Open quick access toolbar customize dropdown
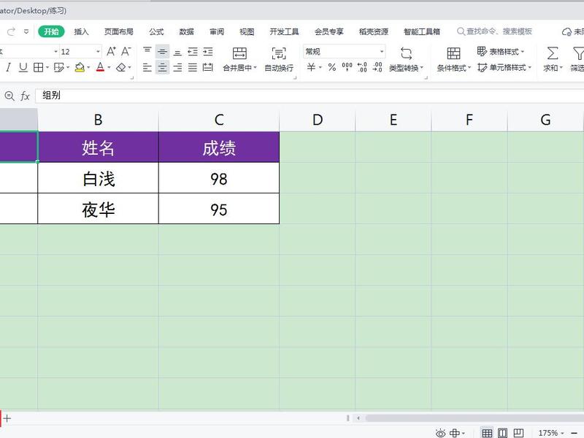The width and height of the screenshot is (584, 438). coord(26,31)
